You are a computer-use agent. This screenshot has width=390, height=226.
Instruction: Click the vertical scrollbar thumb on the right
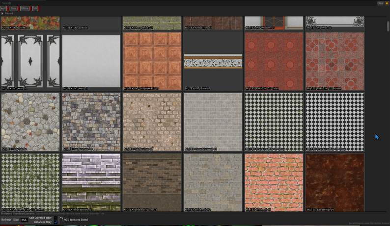click(388, 26)
